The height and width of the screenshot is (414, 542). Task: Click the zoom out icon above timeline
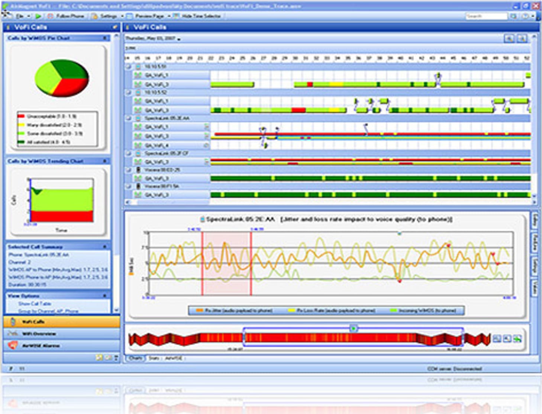pyautogui.click(x=522, y=38)
